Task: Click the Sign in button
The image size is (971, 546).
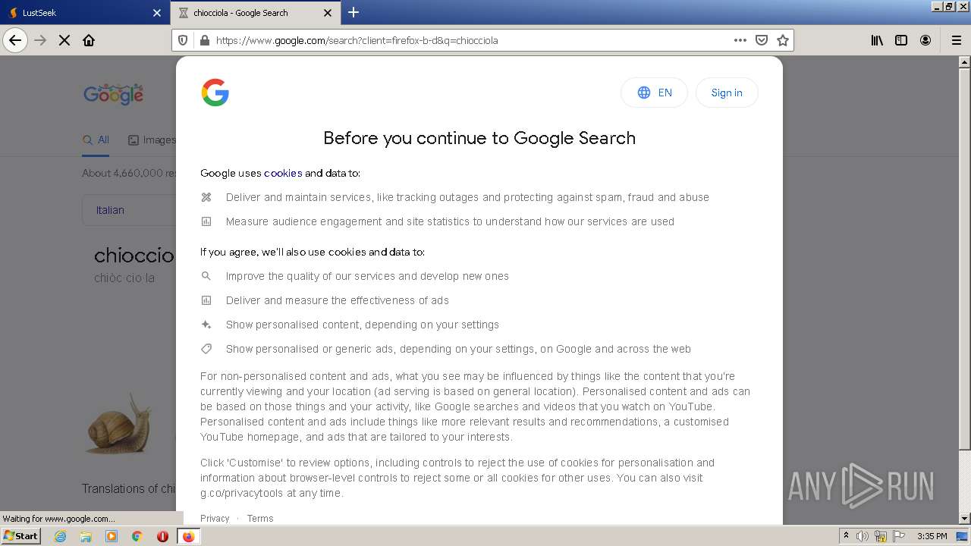Action: (727, 93)
